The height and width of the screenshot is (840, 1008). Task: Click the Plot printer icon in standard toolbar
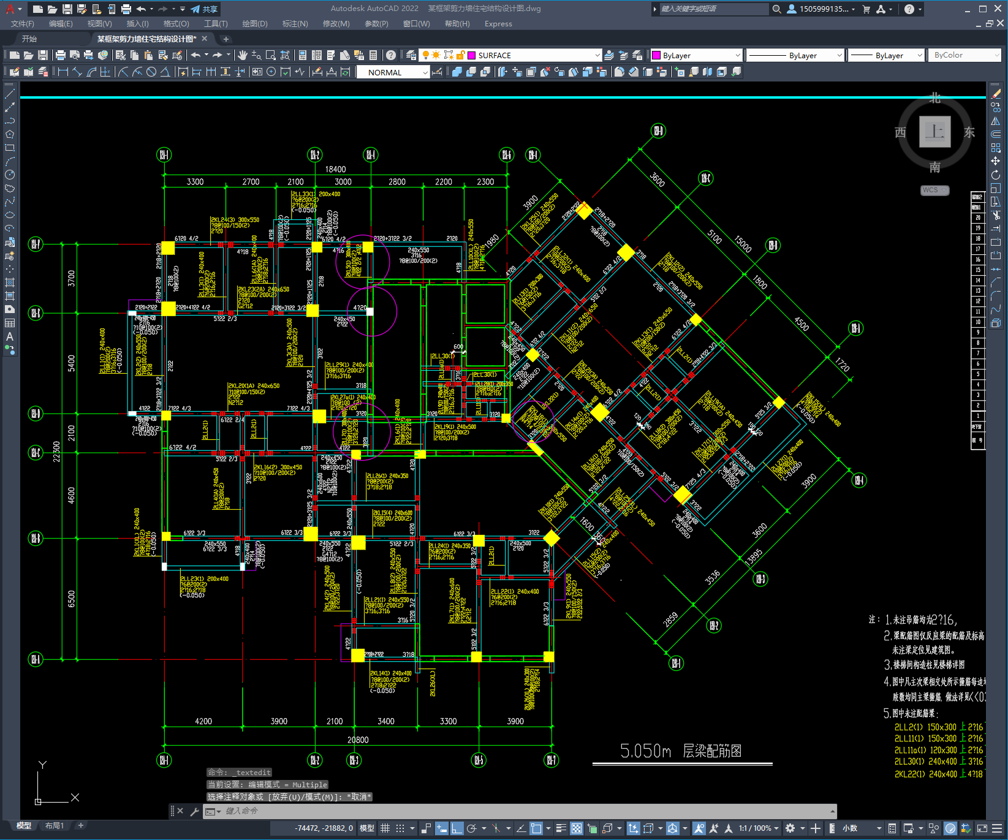pos(60,55)
